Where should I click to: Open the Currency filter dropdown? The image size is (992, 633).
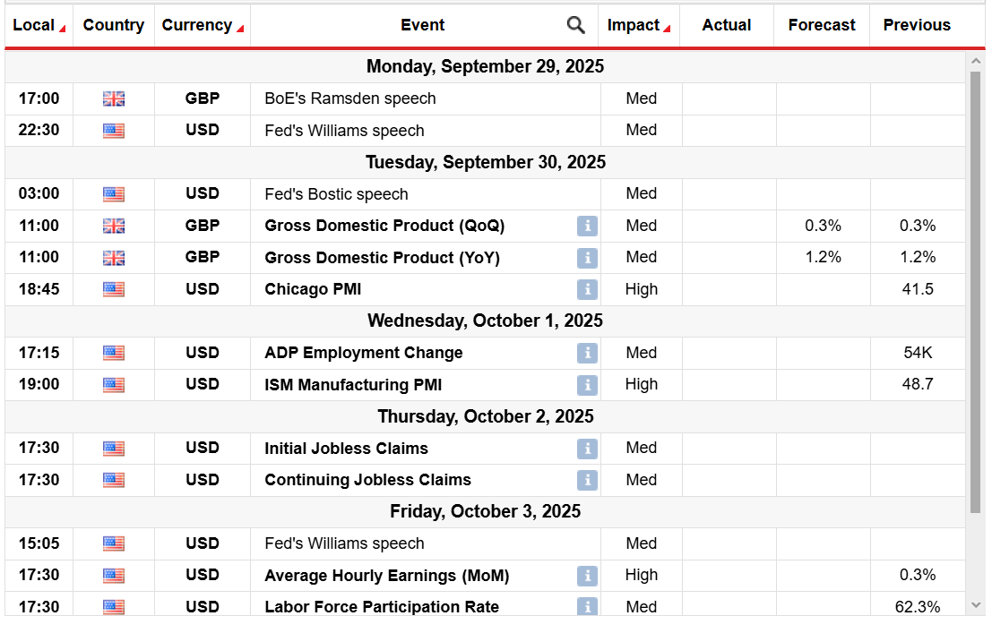point(203,25)
